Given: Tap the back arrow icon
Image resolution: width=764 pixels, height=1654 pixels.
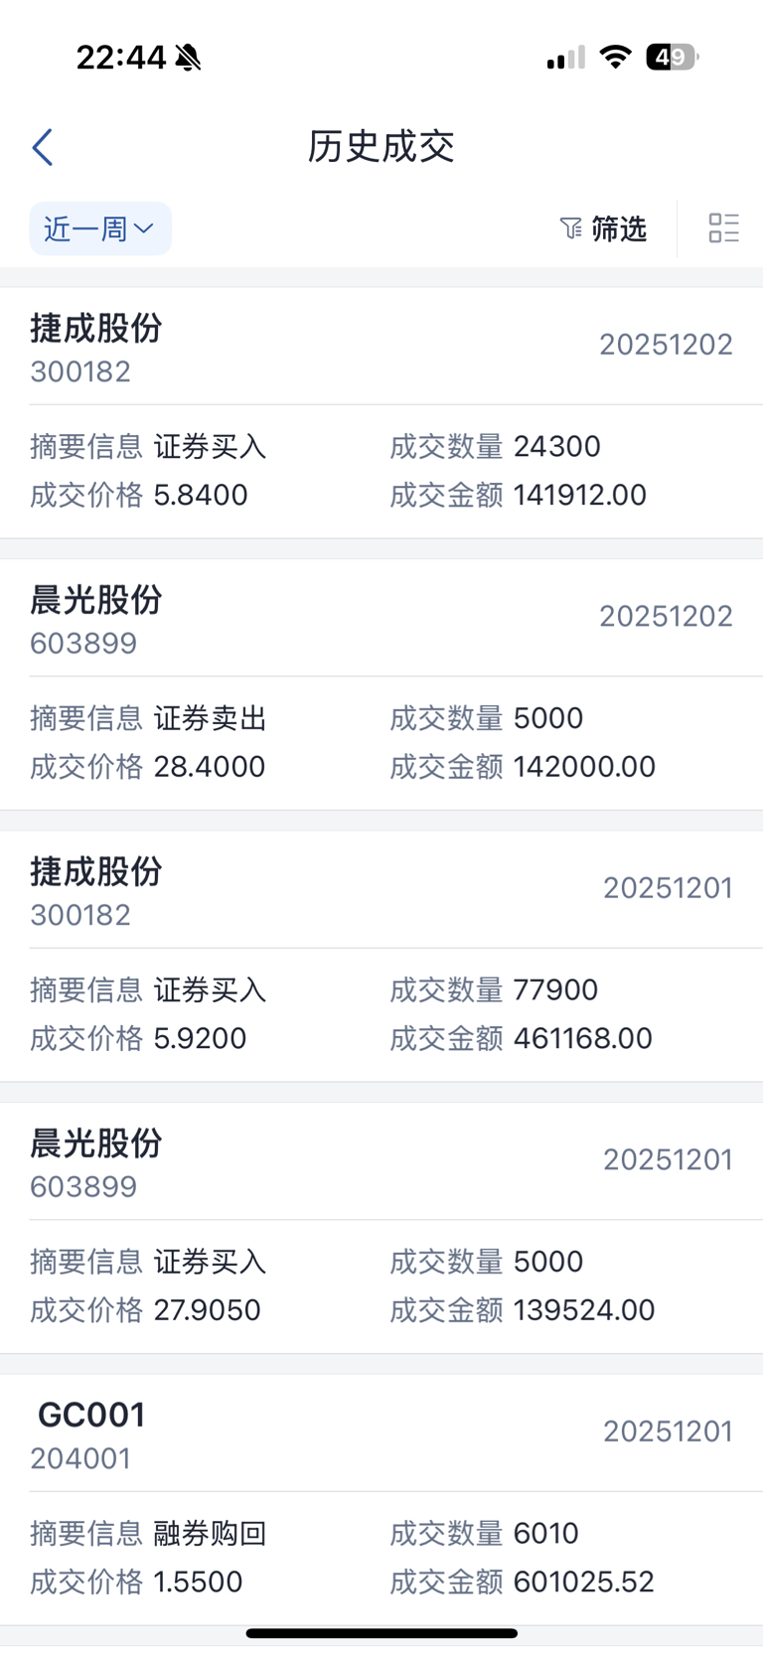Looking at the screenshot, I should 42,147.
